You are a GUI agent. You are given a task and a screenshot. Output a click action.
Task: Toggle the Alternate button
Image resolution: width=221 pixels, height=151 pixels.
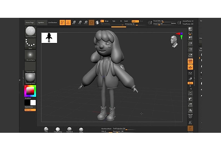[30, 110]
